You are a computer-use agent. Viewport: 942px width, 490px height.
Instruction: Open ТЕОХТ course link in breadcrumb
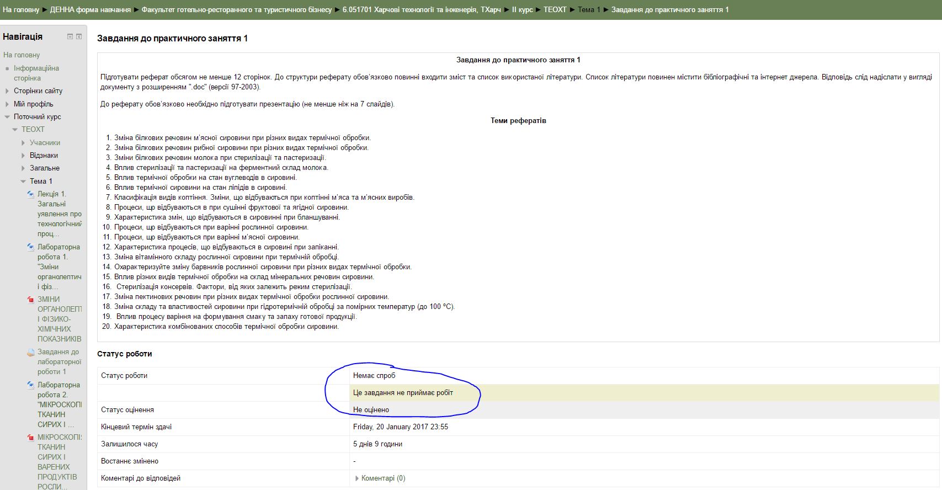tap(555, 10)
